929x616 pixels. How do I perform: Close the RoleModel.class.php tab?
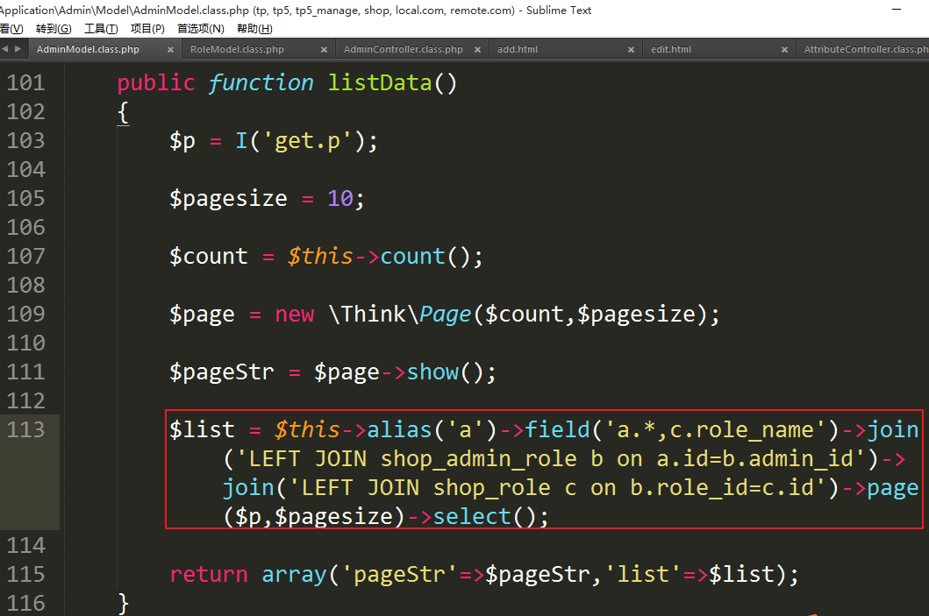(x=324, y=50)
